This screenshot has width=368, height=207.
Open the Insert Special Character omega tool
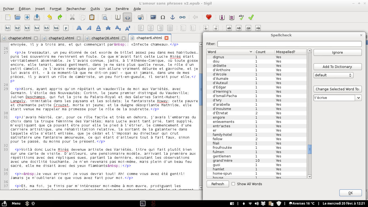click(x=163, y=17)
